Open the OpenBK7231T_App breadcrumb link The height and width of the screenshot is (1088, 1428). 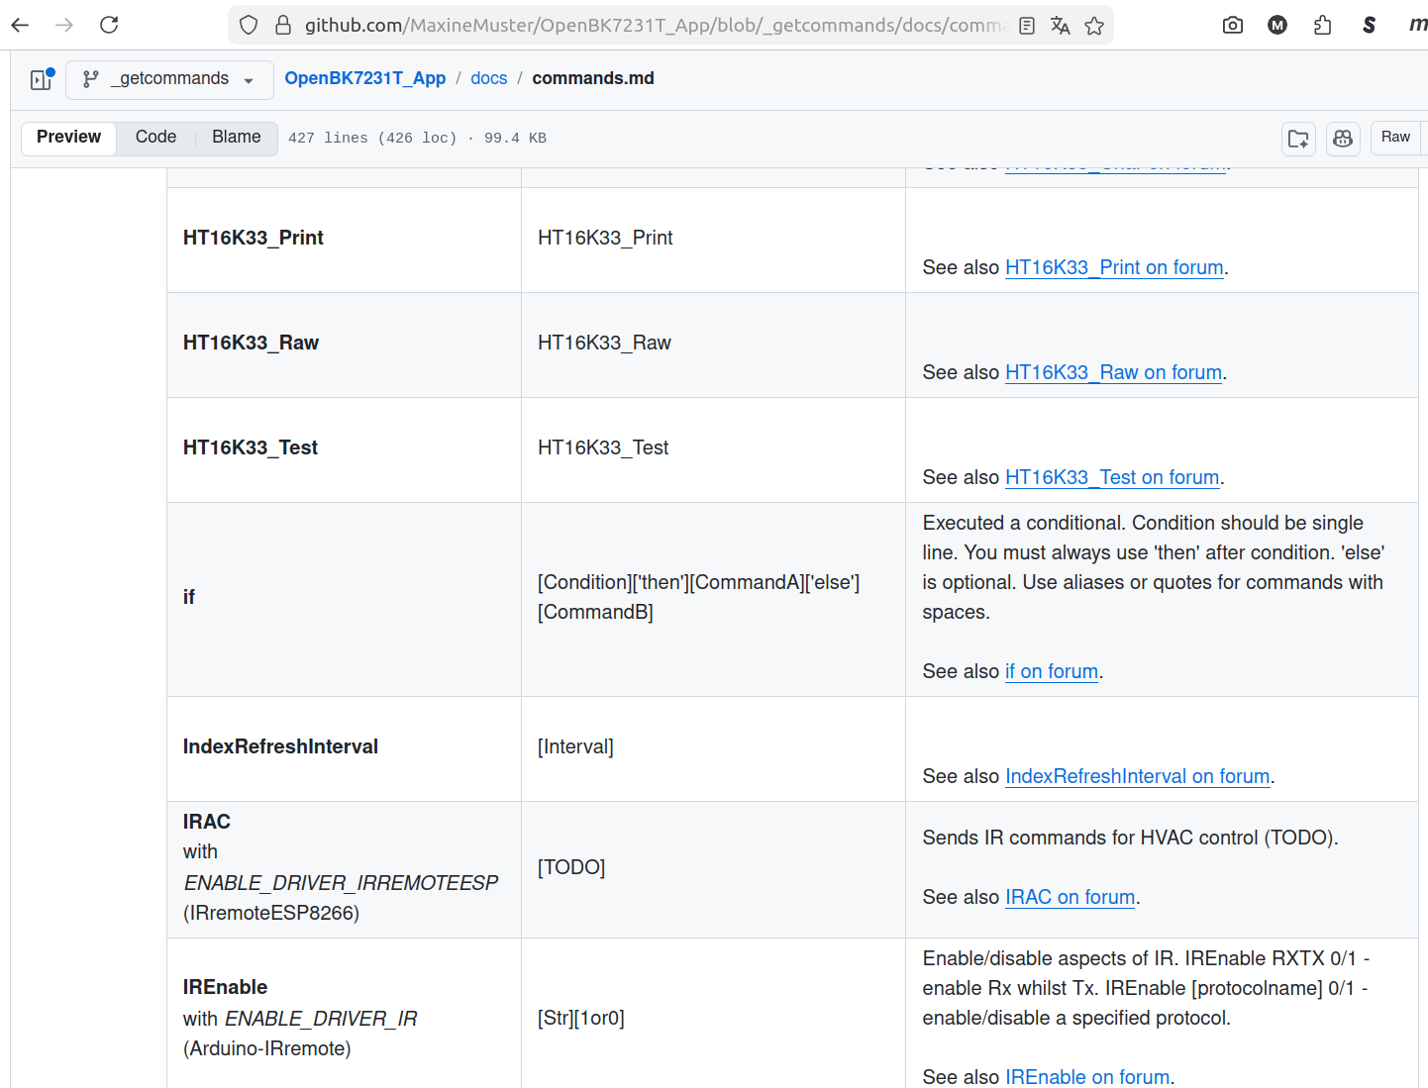click(x=364, y=78)
